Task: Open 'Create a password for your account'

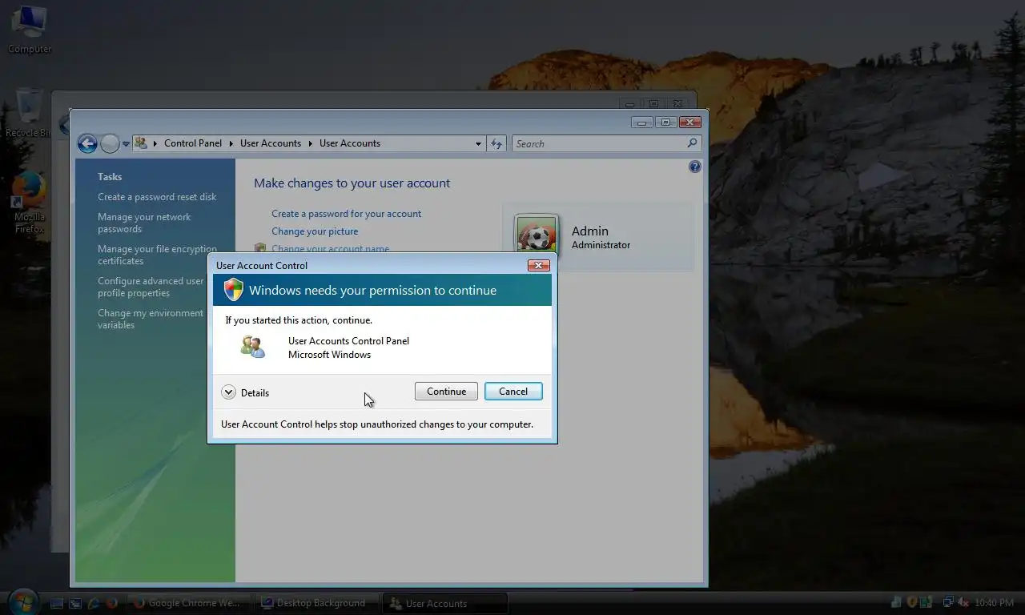Action: click(x=347, y=214)
